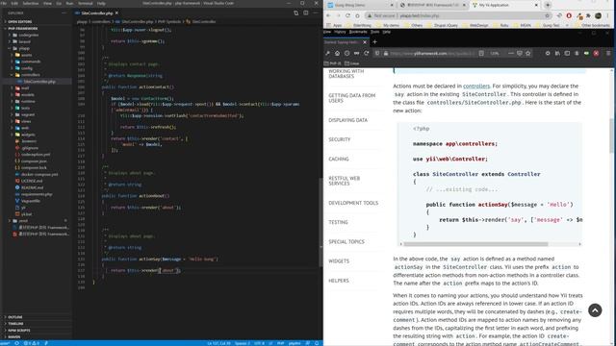Open the Getting Data from Users sidebar link
616x346 pixels.
(351, 98)
